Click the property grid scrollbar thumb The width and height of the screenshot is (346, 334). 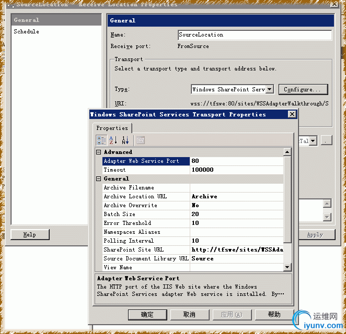pos(287,199)
